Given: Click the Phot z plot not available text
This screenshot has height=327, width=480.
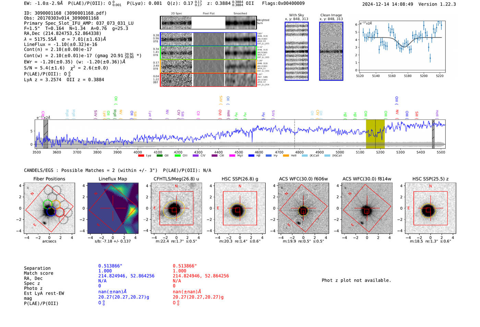Looking at the screenshot, I should pos(356,280).
